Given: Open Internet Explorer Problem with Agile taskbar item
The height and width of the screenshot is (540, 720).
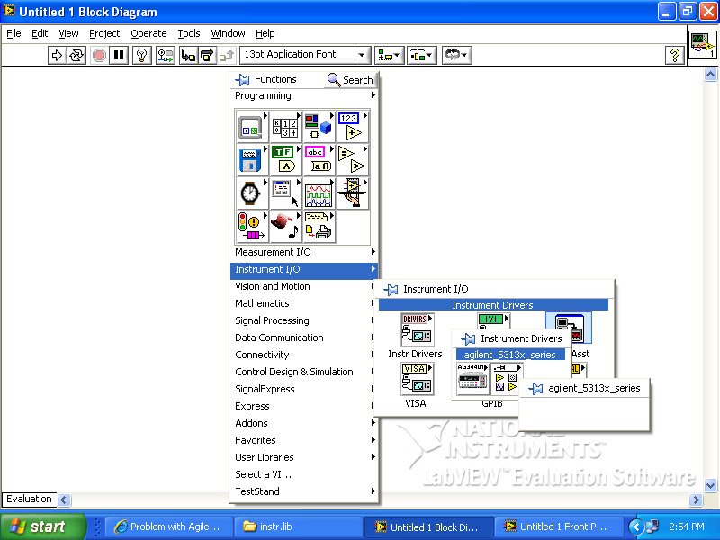Looking at the screenshot, I should point(168,526).
